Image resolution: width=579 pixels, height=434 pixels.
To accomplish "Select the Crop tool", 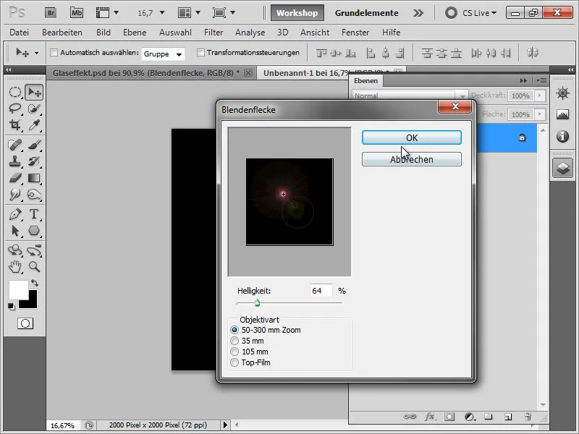I will (x=14, y=125).
